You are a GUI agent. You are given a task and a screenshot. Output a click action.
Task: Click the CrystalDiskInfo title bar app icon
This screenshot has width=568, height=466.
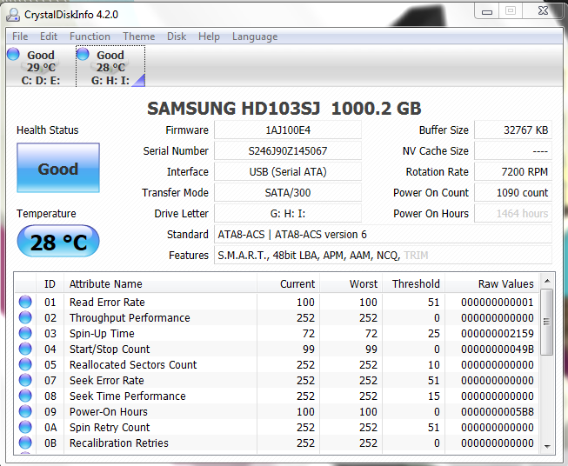point(13,15)
